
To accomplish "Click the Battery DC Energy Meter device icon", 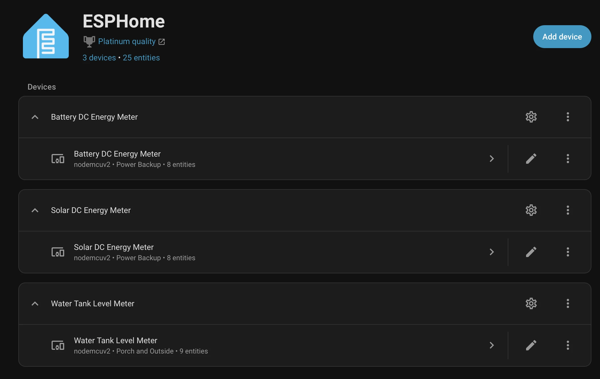I will click(x=58, y=159).
